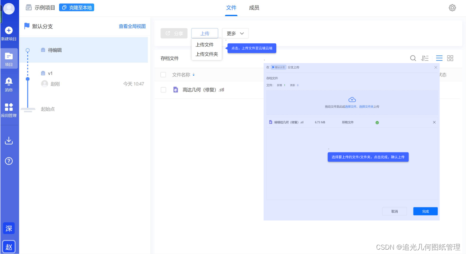Click the 新建项目 plus icon

(x=9, y=31)
